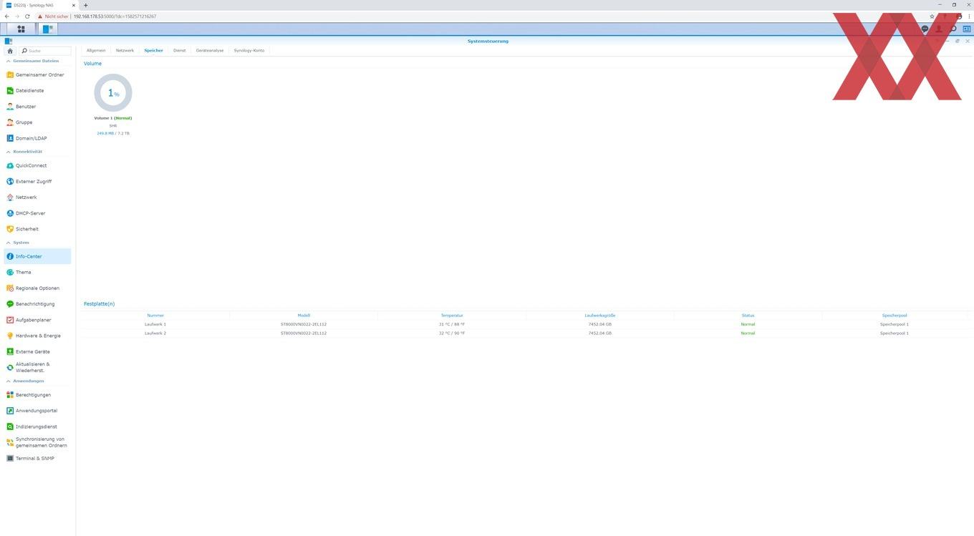This screenshot has width=974, height=536.
Task: Click the Systemsteuerung taskbar app icon
Action: point(48,29)
